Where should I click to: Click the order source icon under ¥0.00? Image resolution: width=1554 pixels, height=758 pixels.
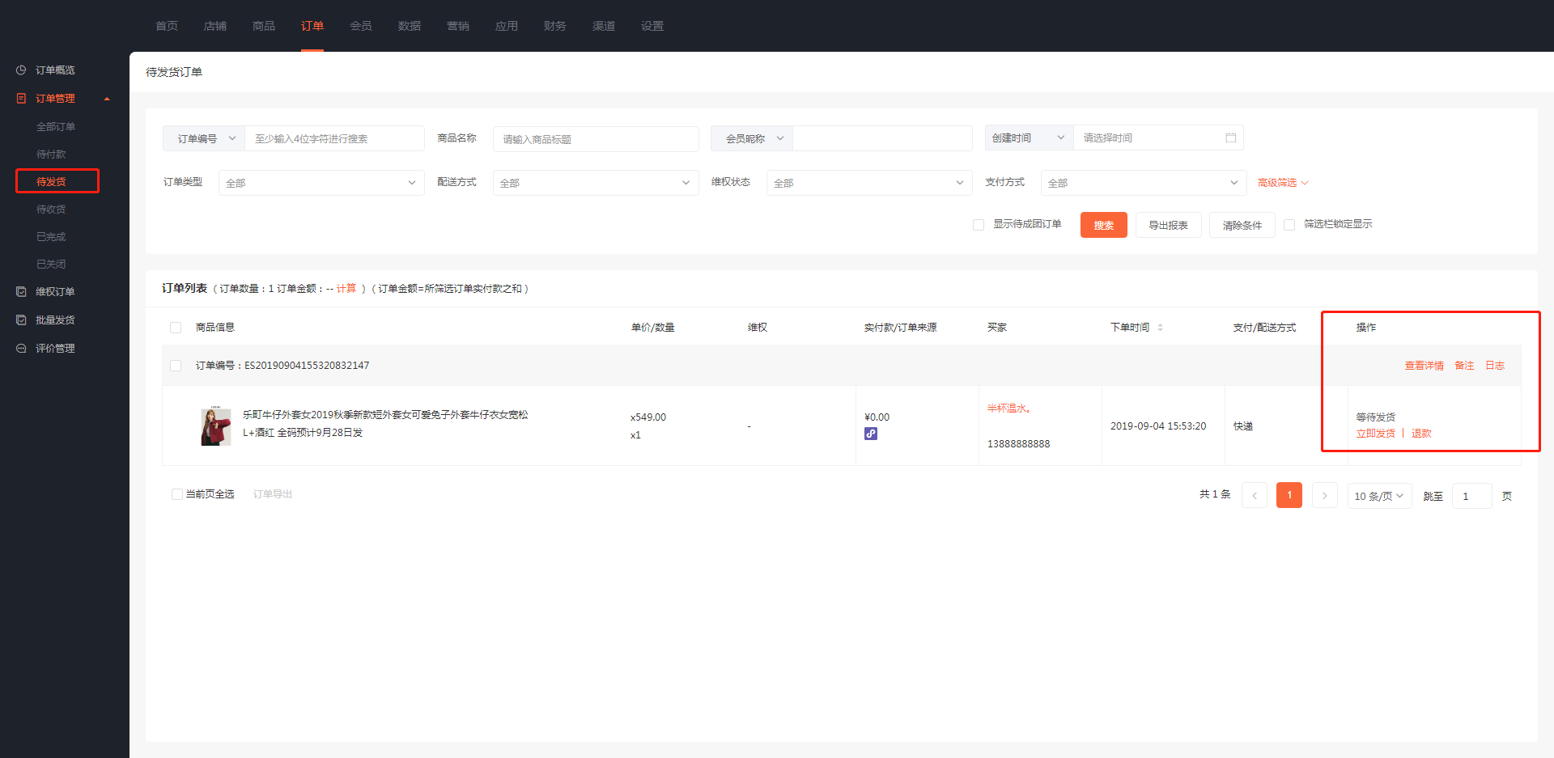(871, 434)
